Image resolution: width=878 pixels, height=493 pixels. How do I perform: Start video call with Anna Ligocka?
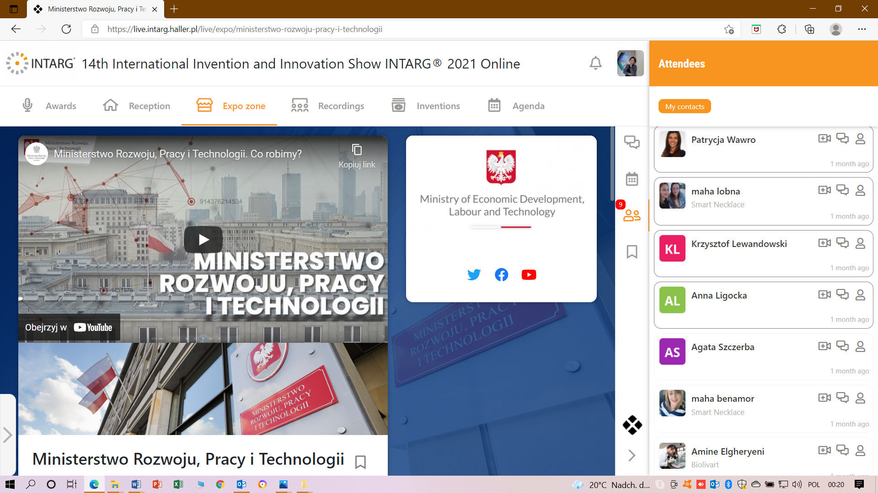pyautogui.click(x=824, y=294)
